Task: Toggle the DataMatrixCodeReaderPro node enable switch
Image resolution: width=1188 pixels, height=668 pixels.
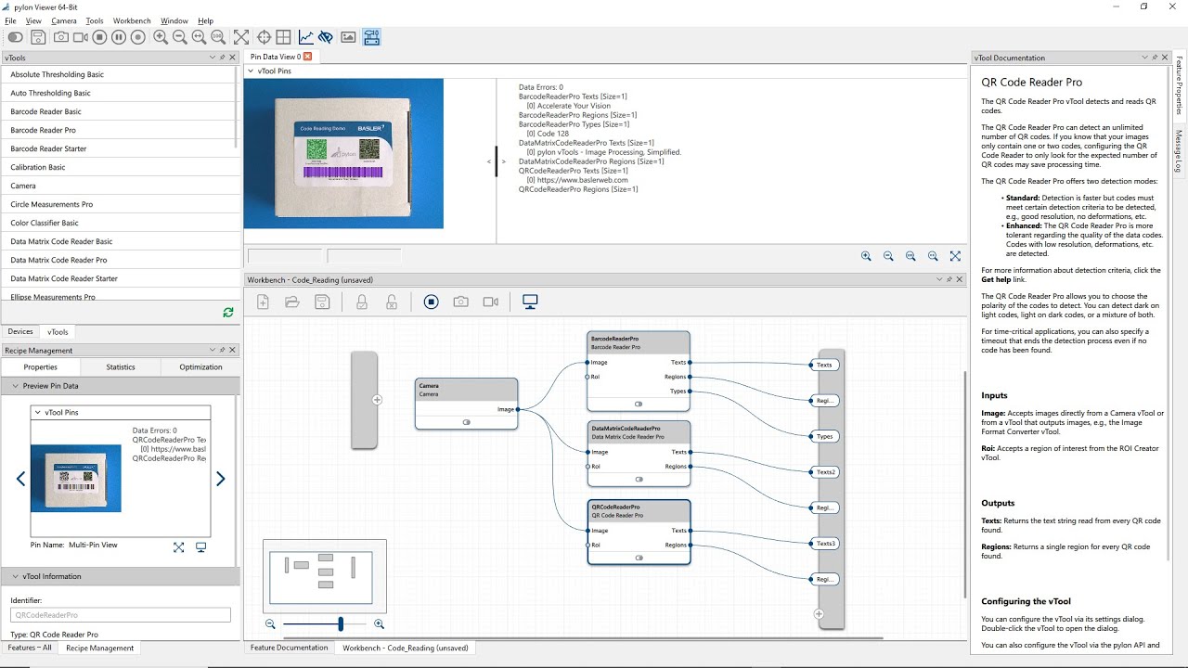Action: point(639,480)
